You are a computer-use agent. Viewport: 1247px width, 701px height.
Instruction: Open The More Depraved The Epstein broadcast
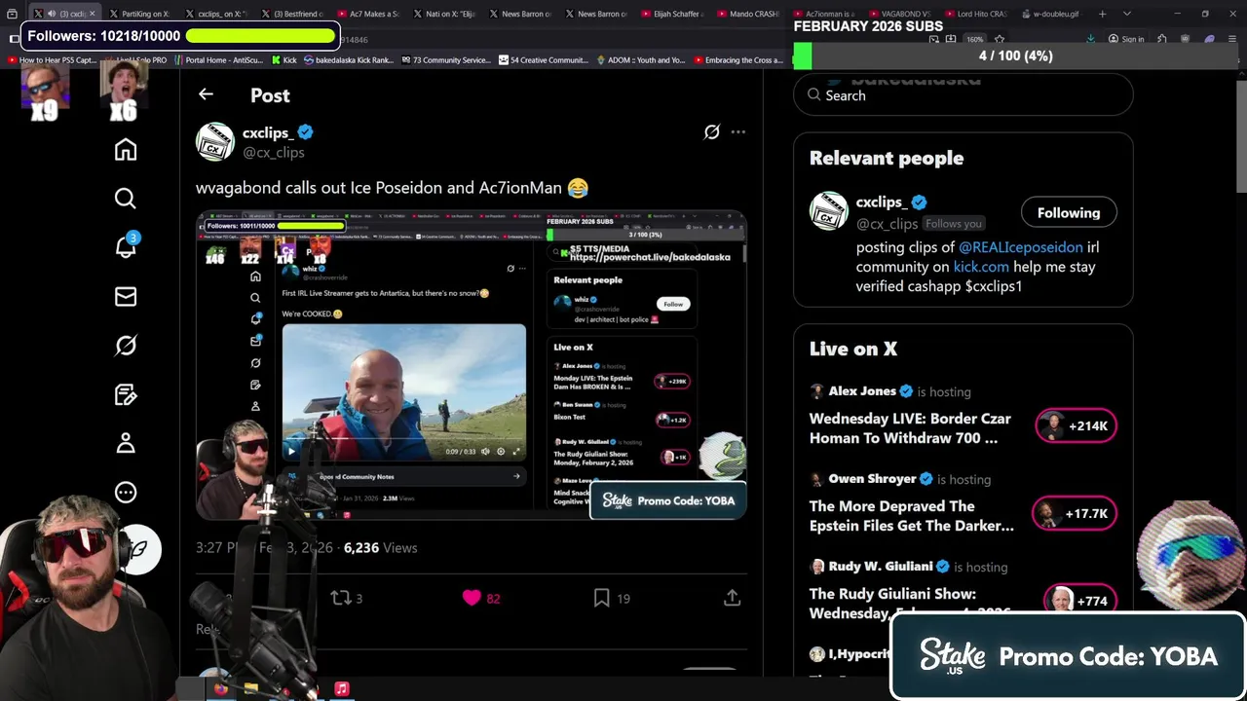pyautogui.click(x=912, y=516)
